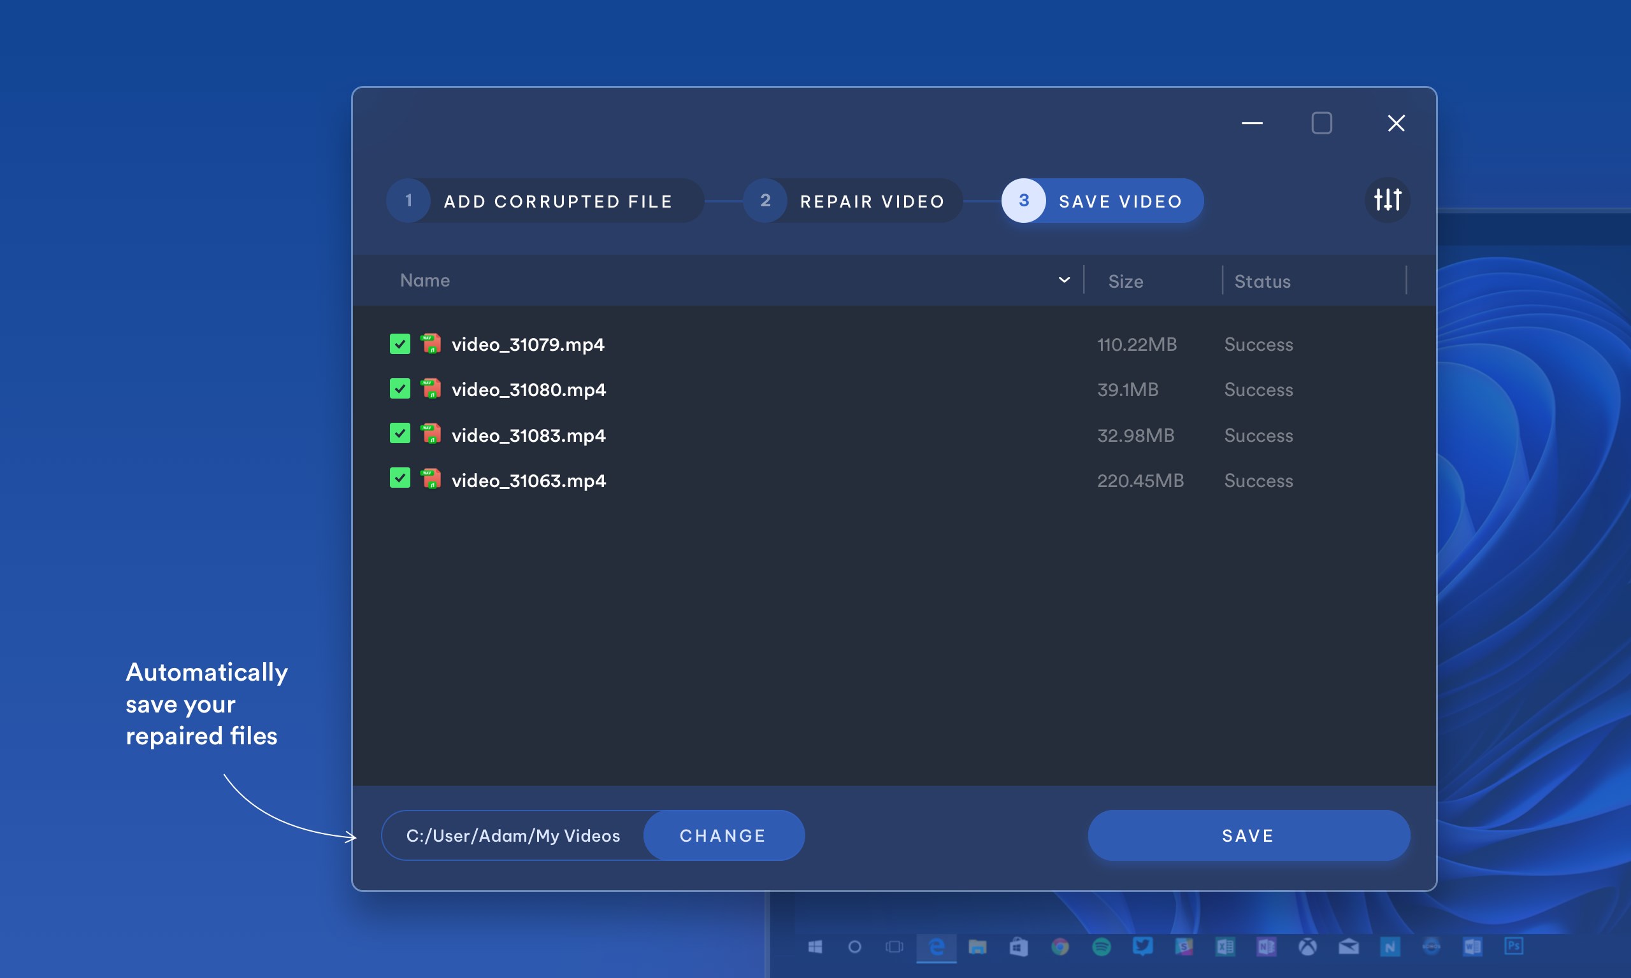Click the Status column header
The width and height of the screenshot is (1631, 978).
point(1262,281)
